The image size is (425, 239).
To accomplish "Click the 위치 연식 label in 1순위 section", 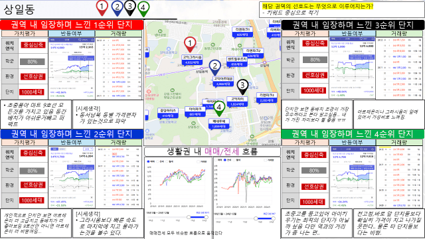I will pyautogui.click(x=9, y=45).
